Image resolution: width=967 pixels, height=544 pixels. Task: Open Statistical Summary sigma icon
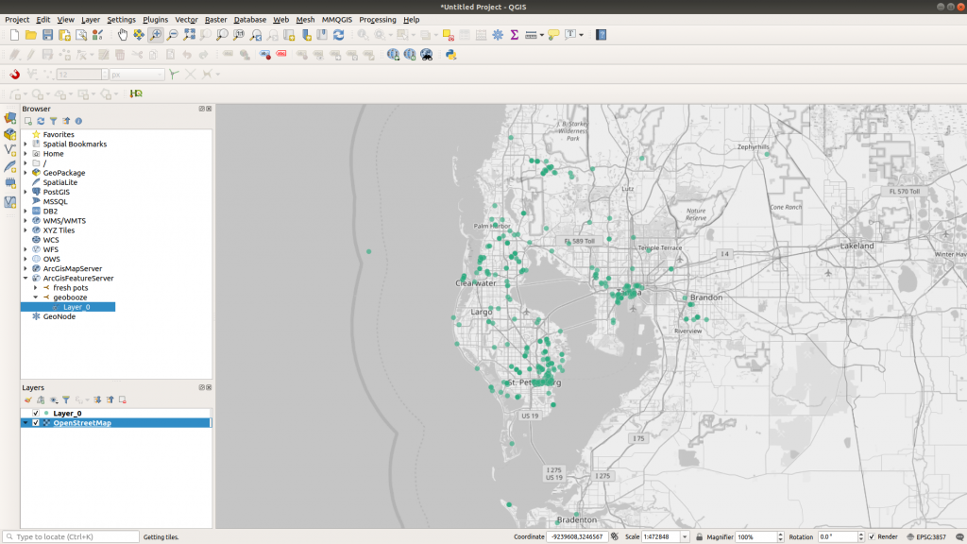[515, 35]
